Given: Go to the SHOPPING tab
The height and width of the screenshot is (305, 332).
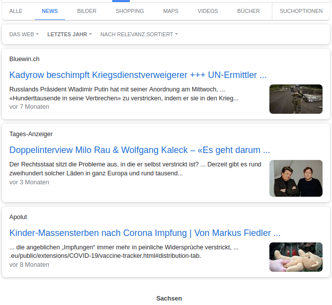Looking at the screenshot, I should tap(130, 11).
